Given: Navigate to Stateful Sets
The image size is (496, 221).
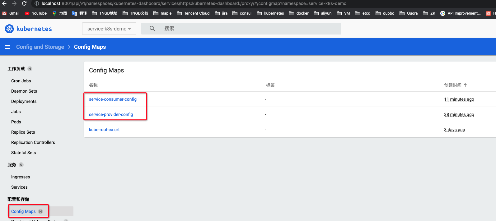Looking at the screenshot, I should click(x=23, y=153).
